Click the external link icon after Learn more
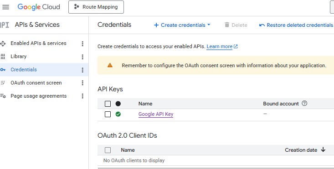 [x=236, y=46]
